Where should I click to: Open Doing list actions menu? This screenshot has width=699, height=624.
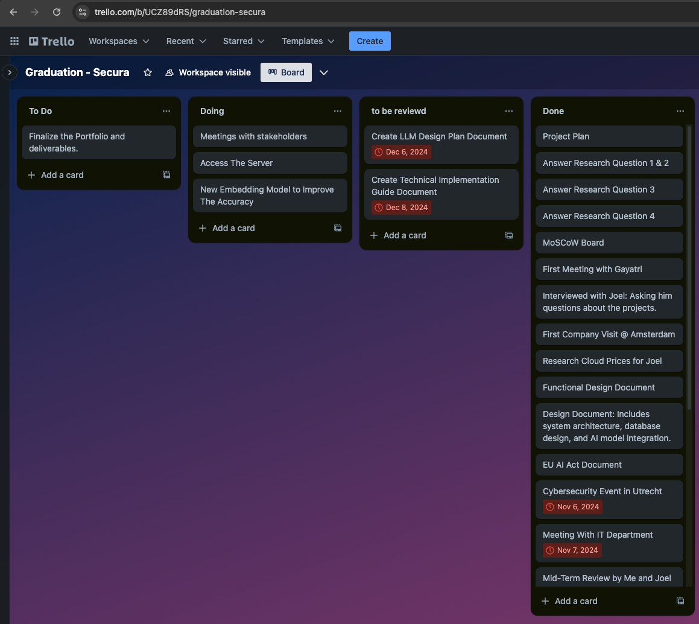tap(338, 111)
